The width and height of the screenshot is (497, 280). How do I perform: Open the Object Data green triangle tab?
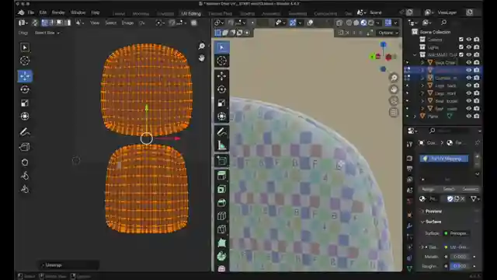(x=409, y=268)
